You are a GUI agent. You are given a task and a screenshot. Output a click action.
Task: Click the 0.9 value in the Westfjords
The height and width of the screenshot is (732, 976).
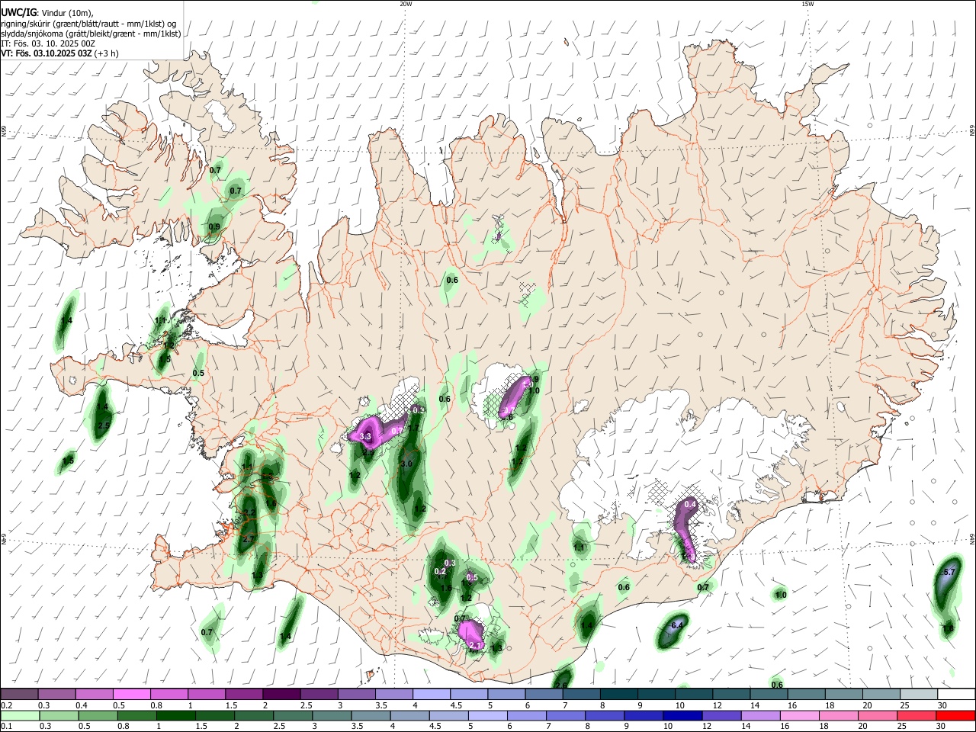coord(214,226)
